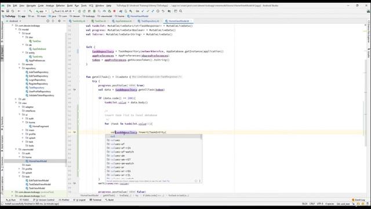Open the TODO tool window
The width and height of the screenshot is (371, 209).
[24, 200]
